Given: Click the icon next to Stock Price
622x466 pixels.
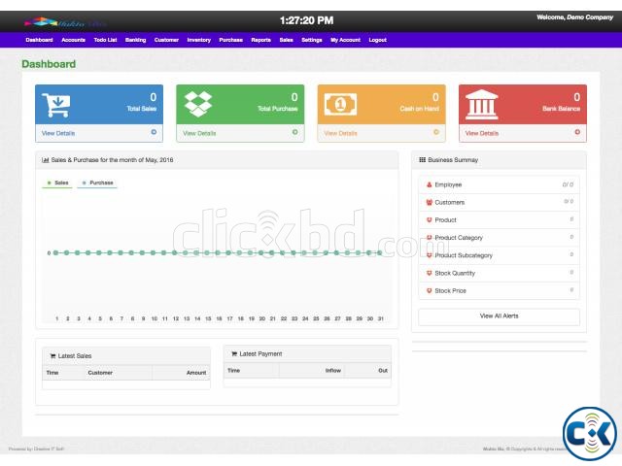Looking at the screenshot, I should point(429,291).
